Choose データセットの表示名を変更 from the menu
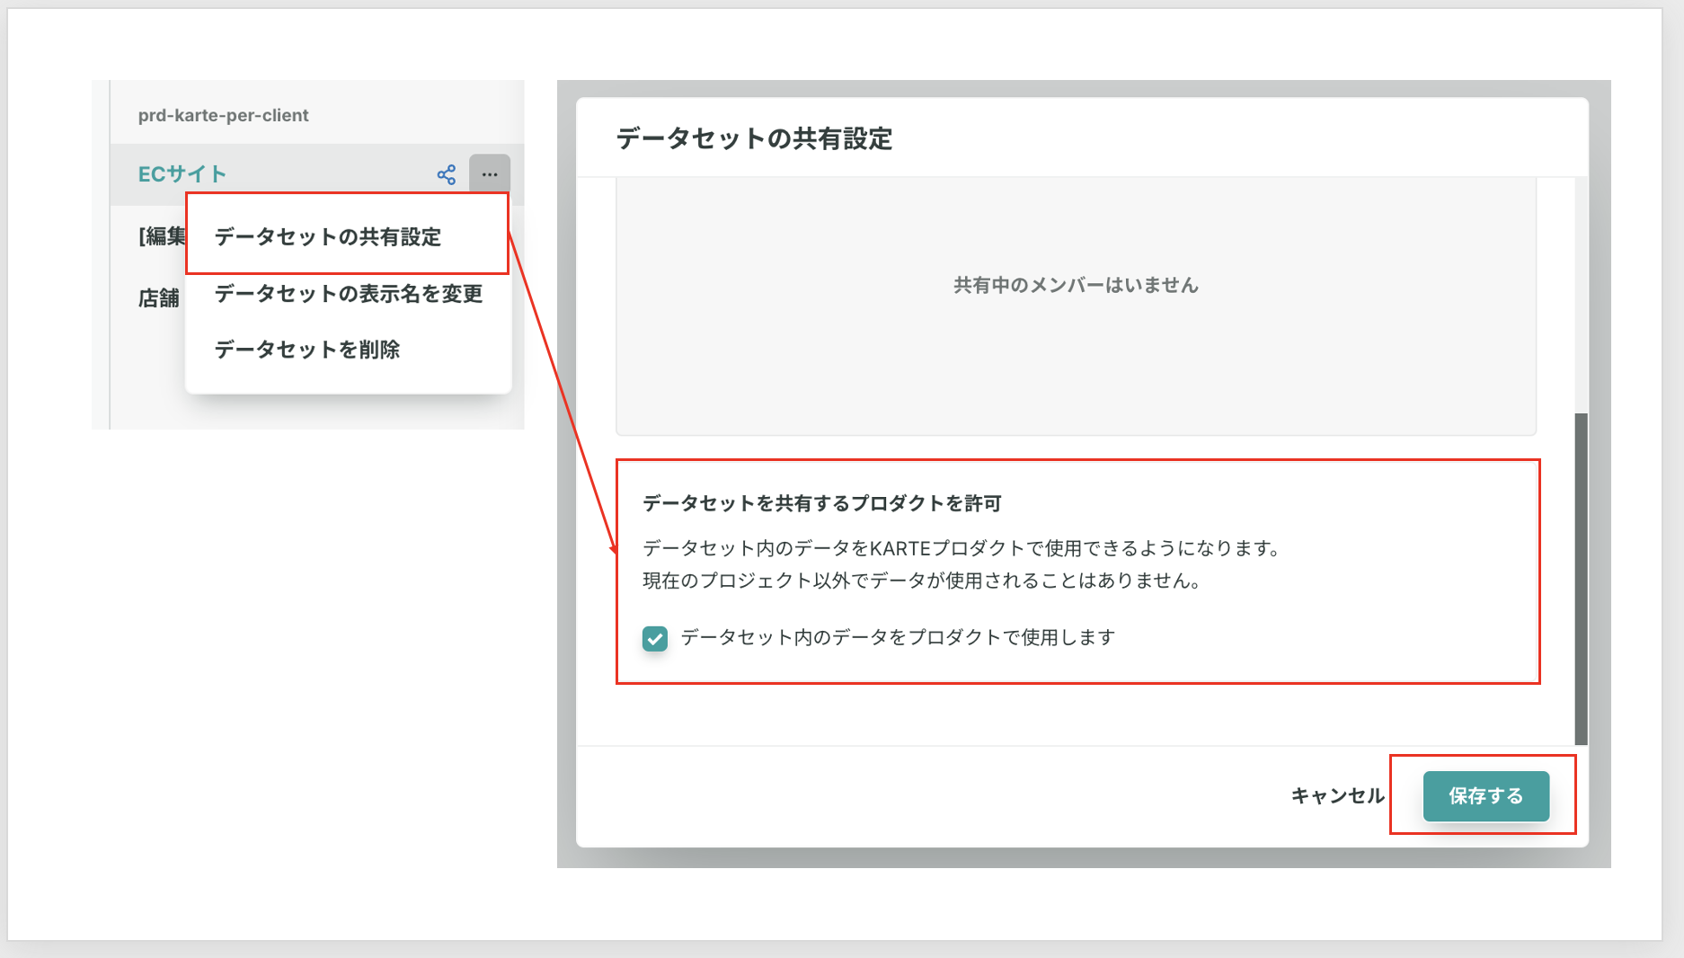The image size is (1684, 958). click(349, 294)
